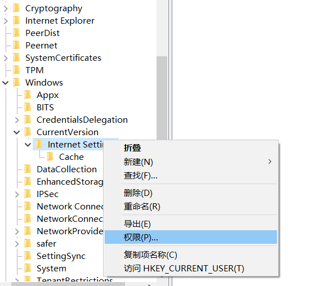Select the SystemCertificates tree key
This screenshot has height=286, width=317.
tap(63, 58)
